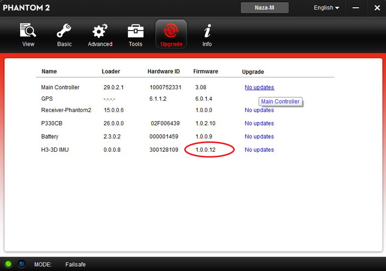Image resolution: width=386 pixels, height=271 pixels.
Task: Click P330CB loader 26.0.0.0
Action: point(113,123)
